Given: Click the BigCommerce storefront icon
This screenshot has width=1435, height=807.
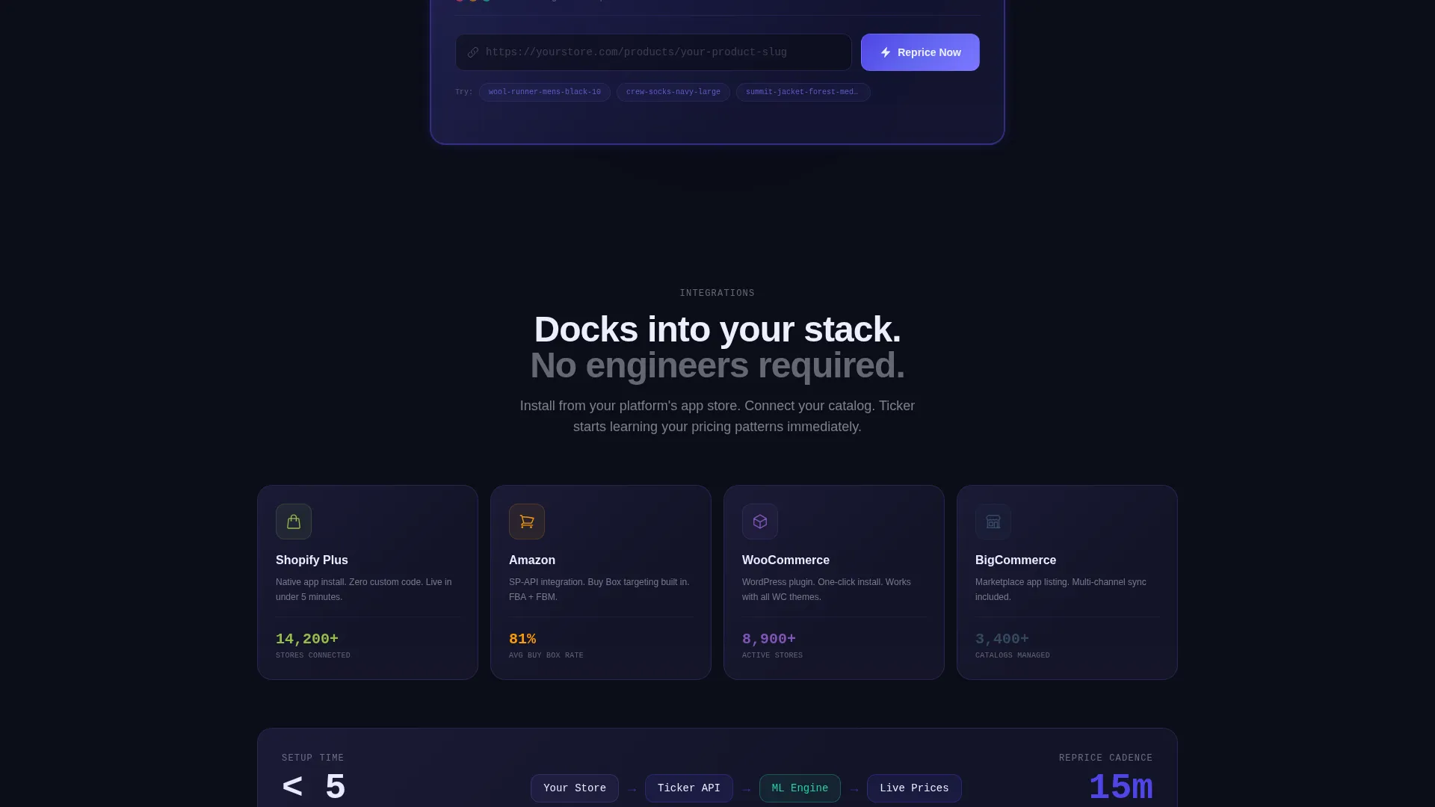Looking at the screenshot, I should click(993, 522).
